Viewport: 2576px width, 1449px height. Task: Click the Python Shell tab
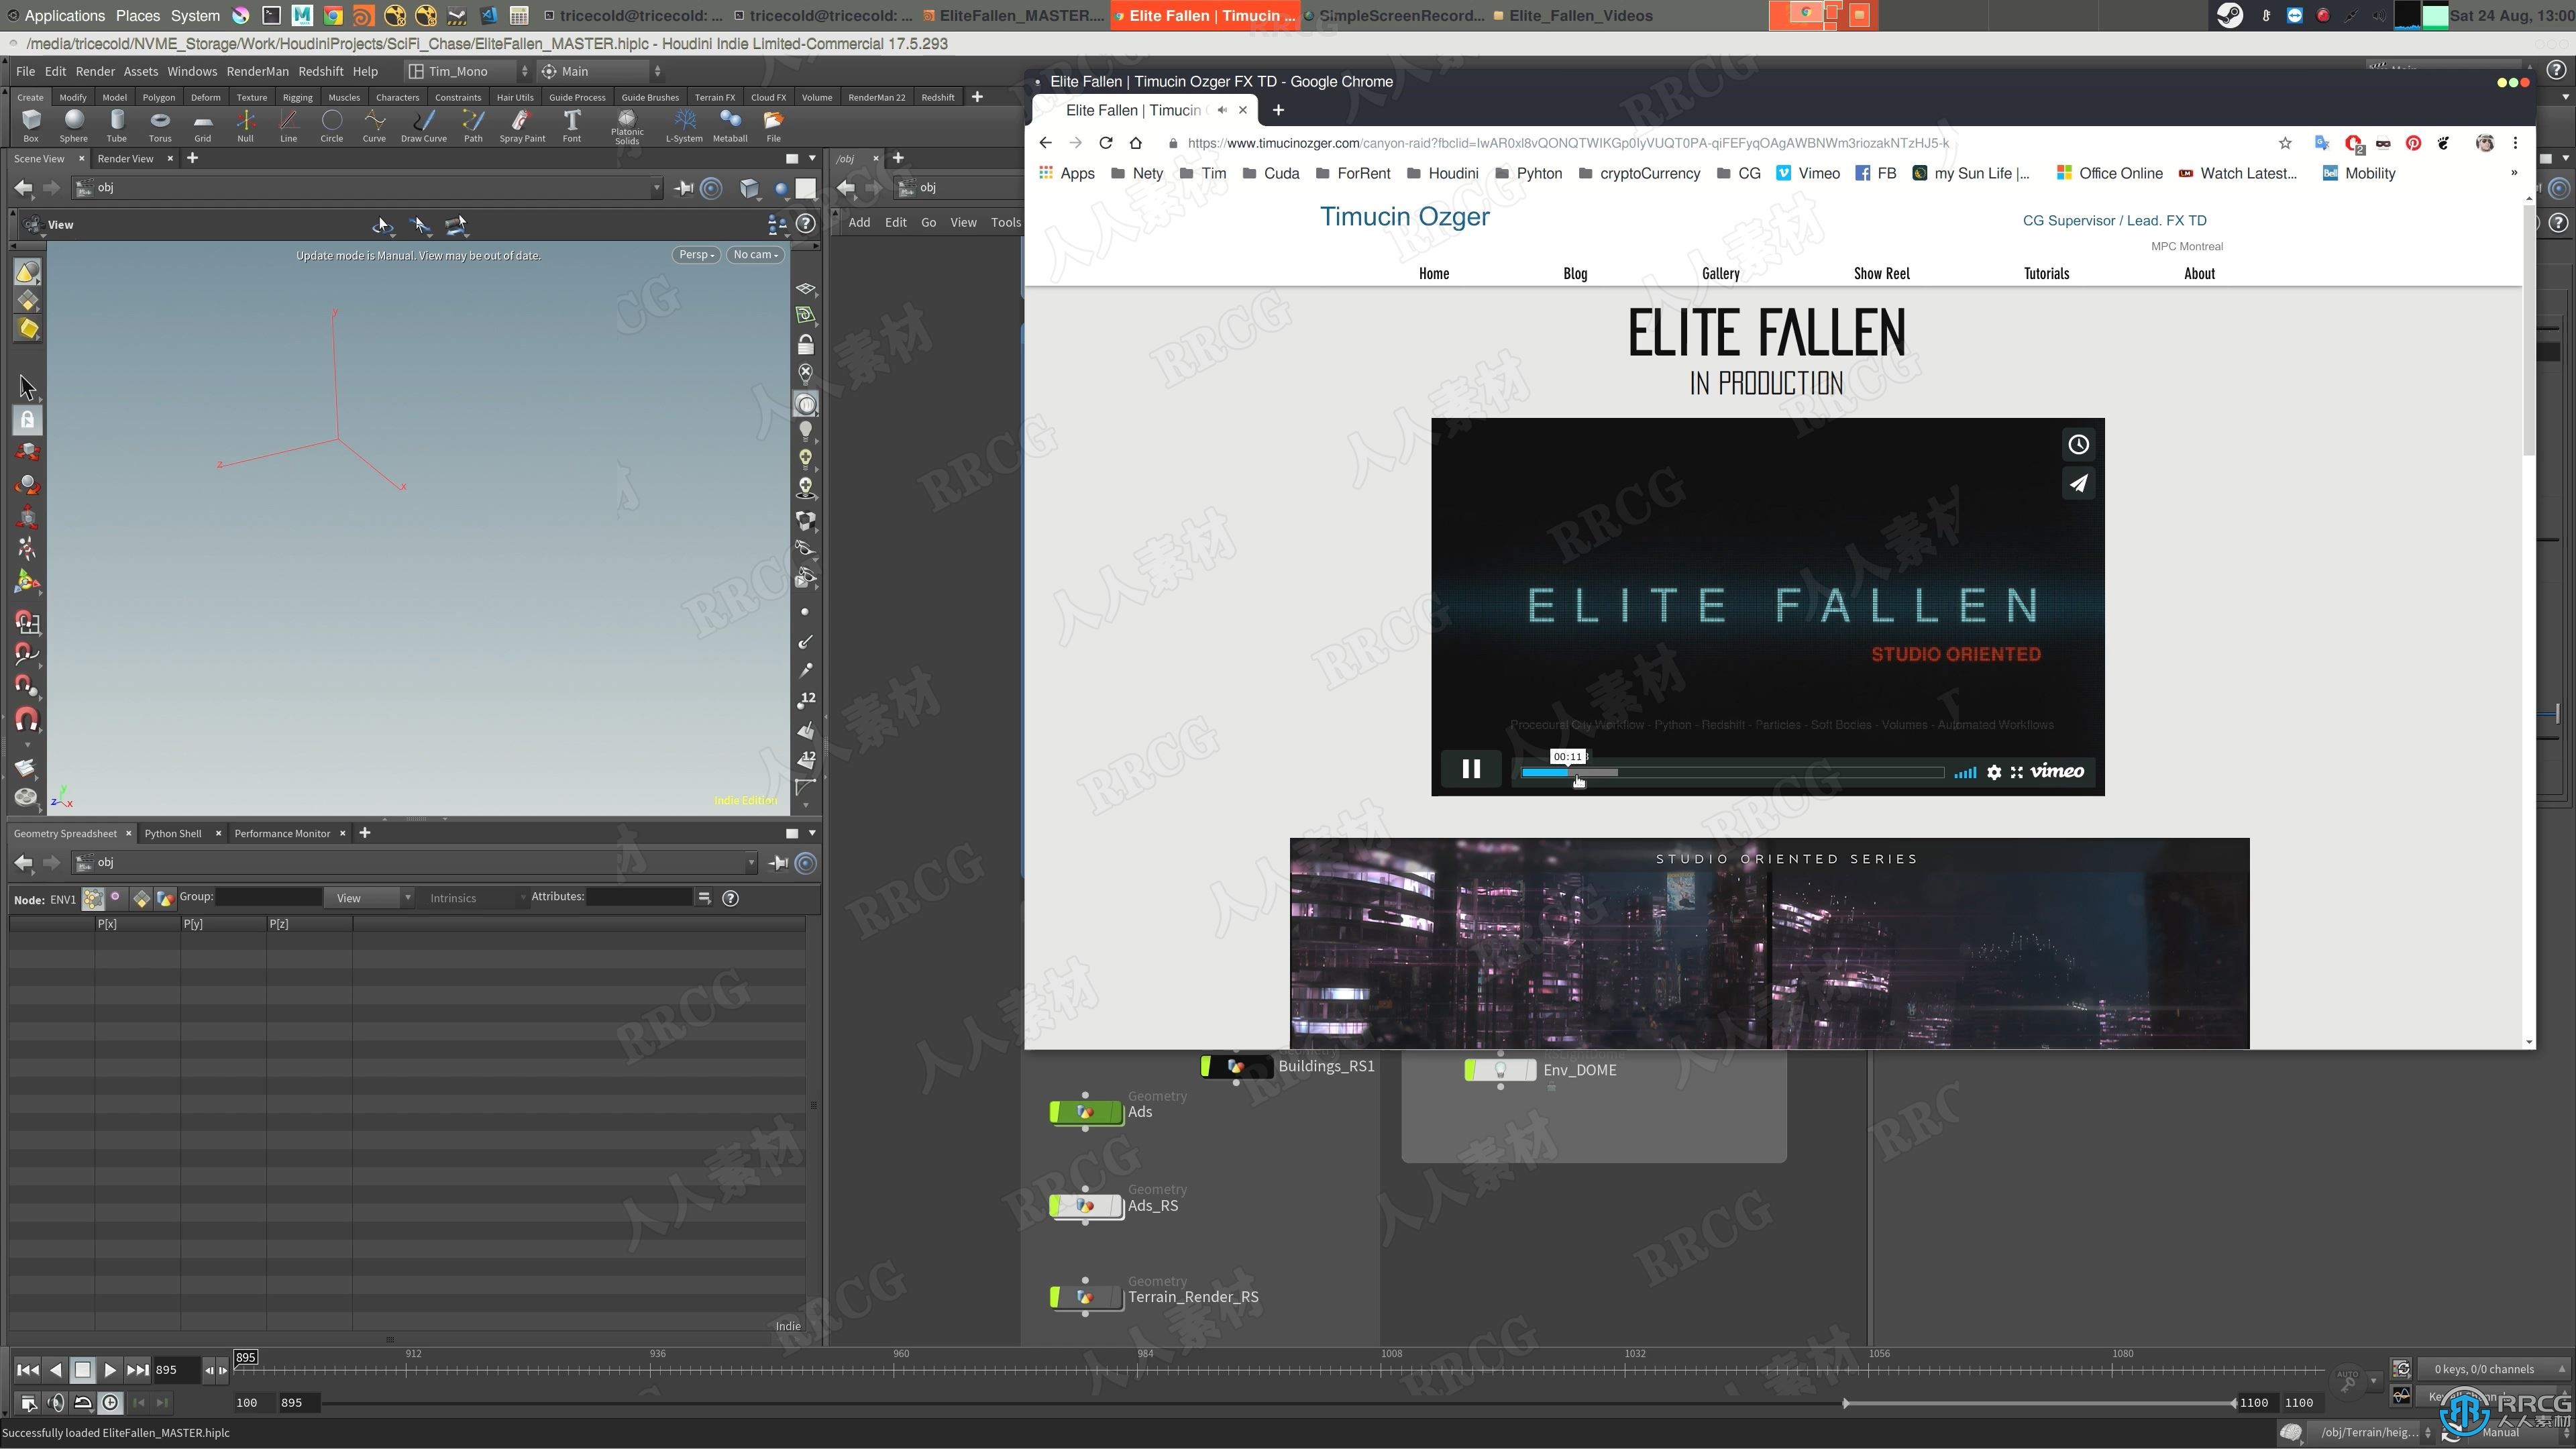pos(172,832)
